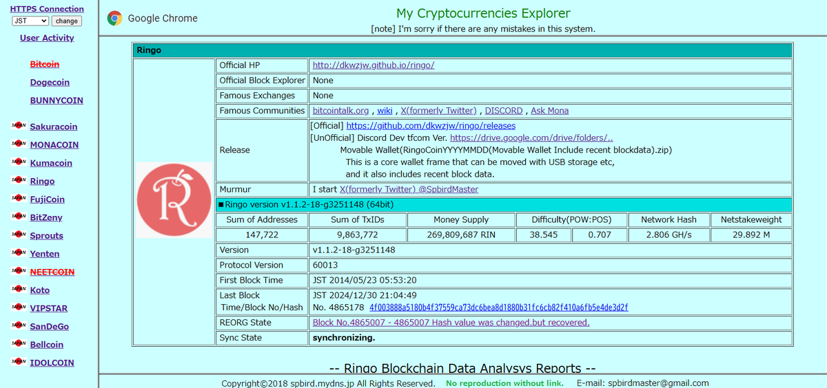Open BitZeny in the coin list

[x=46, y=218]
